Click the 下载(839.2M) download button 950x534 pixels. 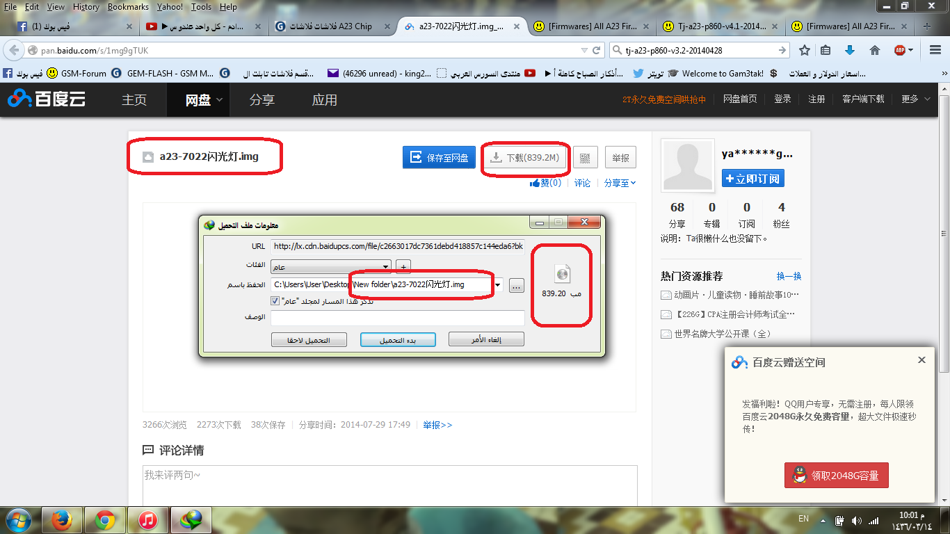[x=524, y=158]
